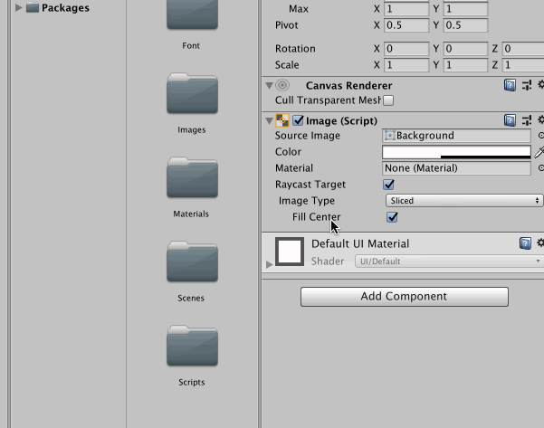The width and height of the screenshot is (544, 428).
Task: Open Canvas Renderer help reference icon
Action: pos(511,85)
